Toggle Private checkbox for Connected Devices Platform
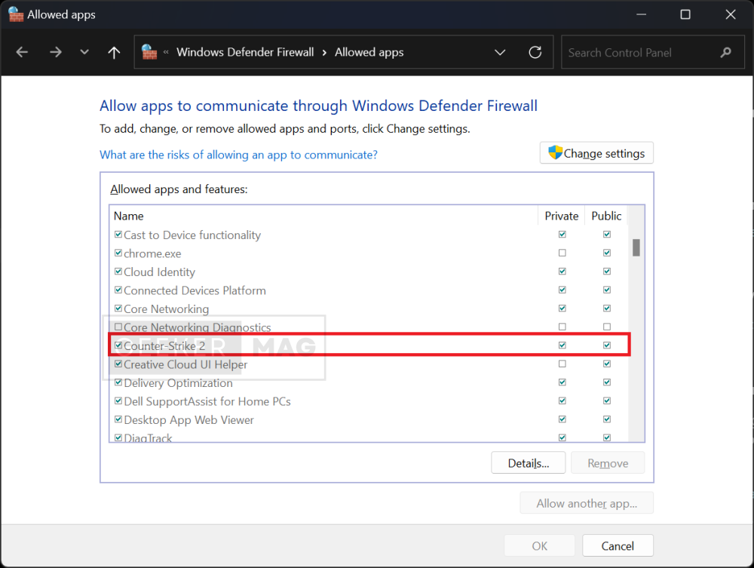 pos(562,290)
